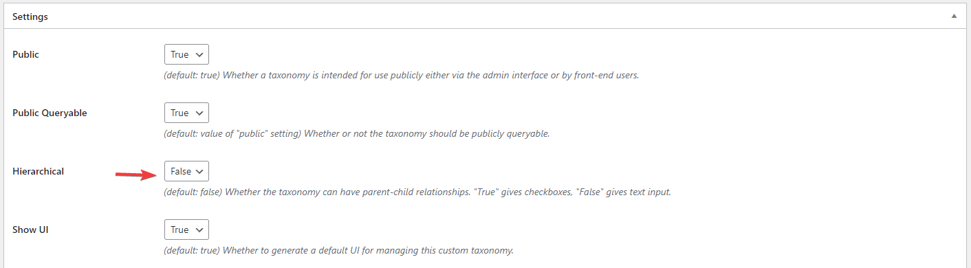Viewport: 971px width, 268px height.
Task: Select the Show UI field label
Action: pos(30,230)
